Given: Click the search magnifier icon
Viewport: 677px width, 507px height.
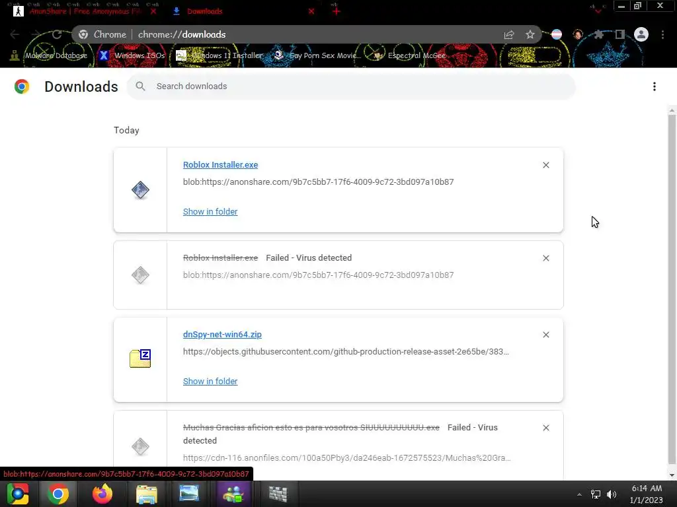Looking at the screenshot, I should point(140,86).
